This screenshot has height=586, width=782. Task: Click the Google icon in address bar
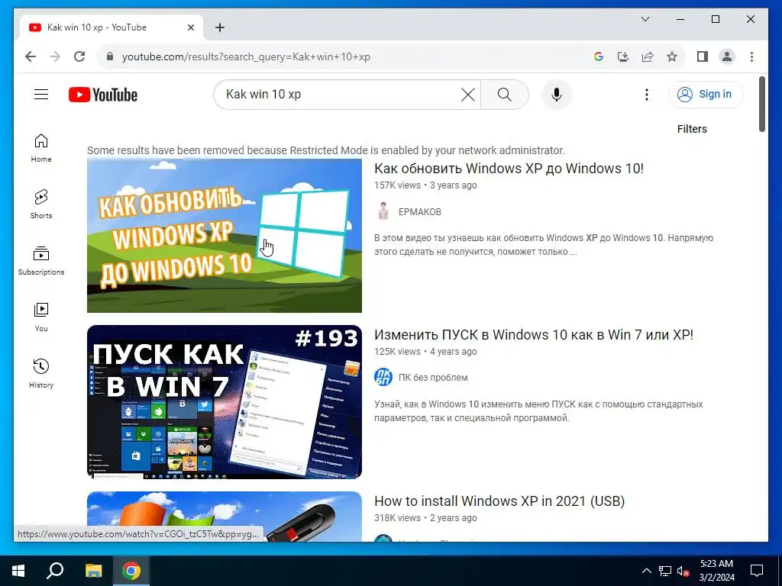(599, 56)
